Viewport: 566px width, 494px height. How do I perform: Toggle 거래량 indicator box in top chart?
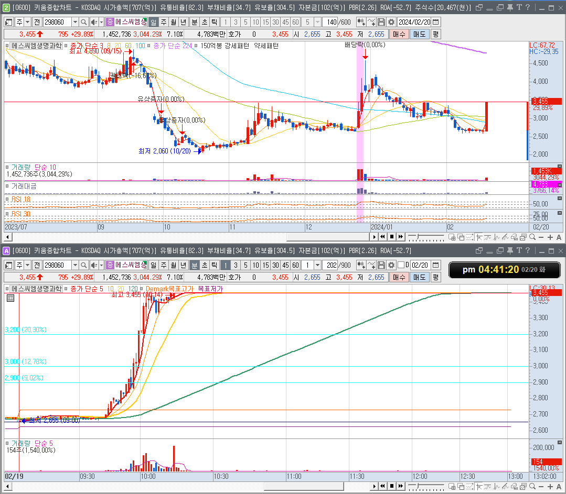pyautogui.click(x=7, y=167)
